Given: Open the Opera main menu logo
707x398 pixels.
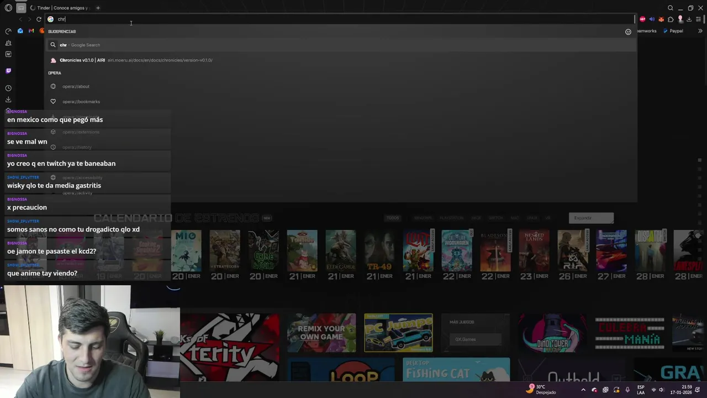Looking at the screenshot, I should (x=8, y=8).
